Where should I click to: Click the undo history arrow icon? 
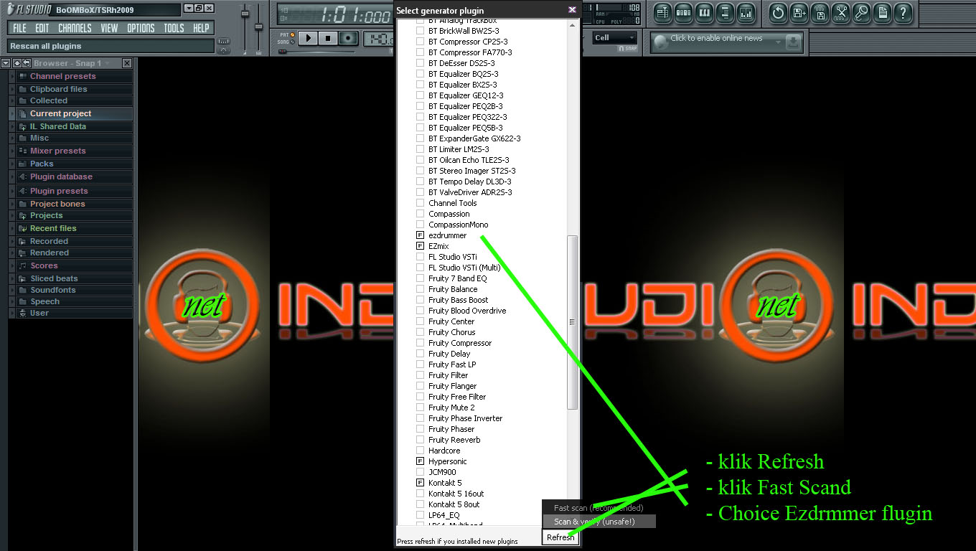(778, 12)
